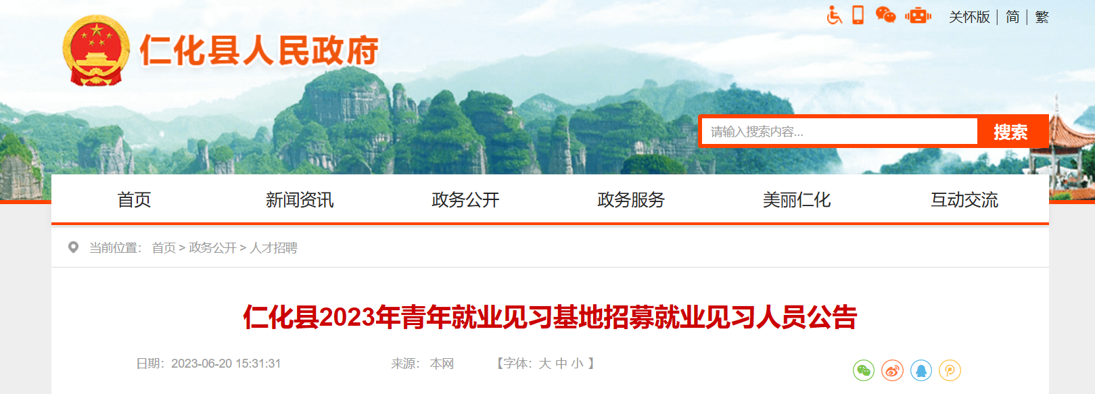Switch to 关怀版 care mode
This screenshot has width=1095, height=394.
click(969, 17)
